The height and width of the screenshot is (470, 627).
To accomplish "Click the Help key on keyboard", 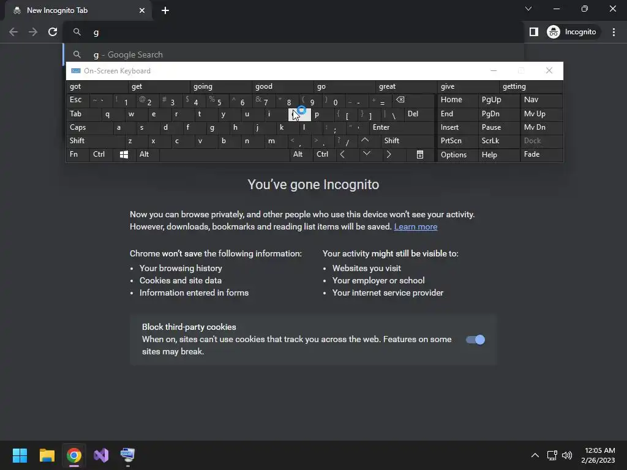I will point(498,155).
